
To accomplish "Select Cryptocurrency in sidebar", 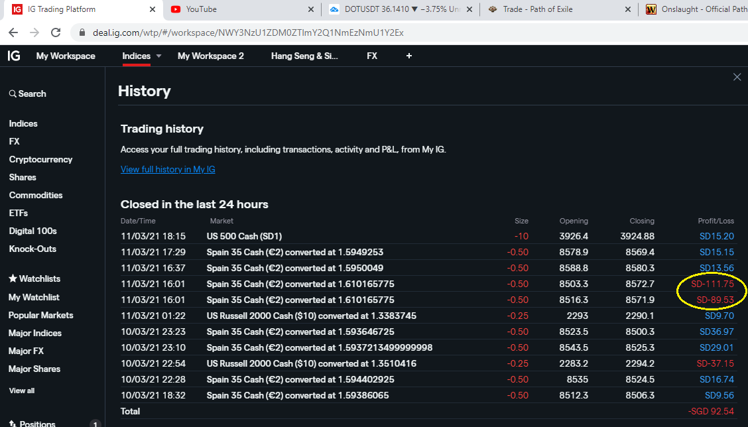I will 40,160.
